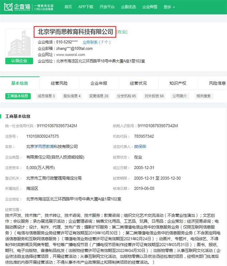Open the 业务联系 (7个) link
227x266 pixels.
coord(96,42)
